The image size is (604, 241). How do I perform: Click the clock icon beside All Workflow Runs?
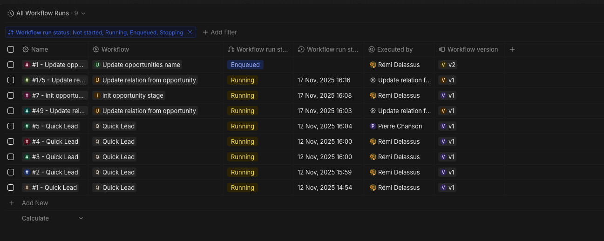tap(11, 13)
